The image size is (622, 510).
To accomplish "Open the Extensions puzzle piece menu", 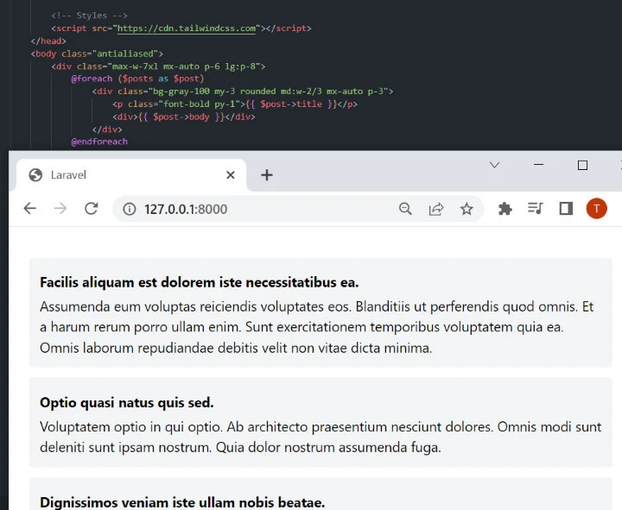I will click(x=505, y=209).
